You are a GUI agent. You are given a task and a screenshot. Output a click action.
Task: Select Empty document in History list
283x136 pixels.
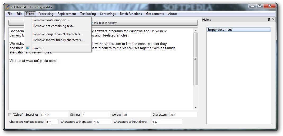(x=239, y=30)
